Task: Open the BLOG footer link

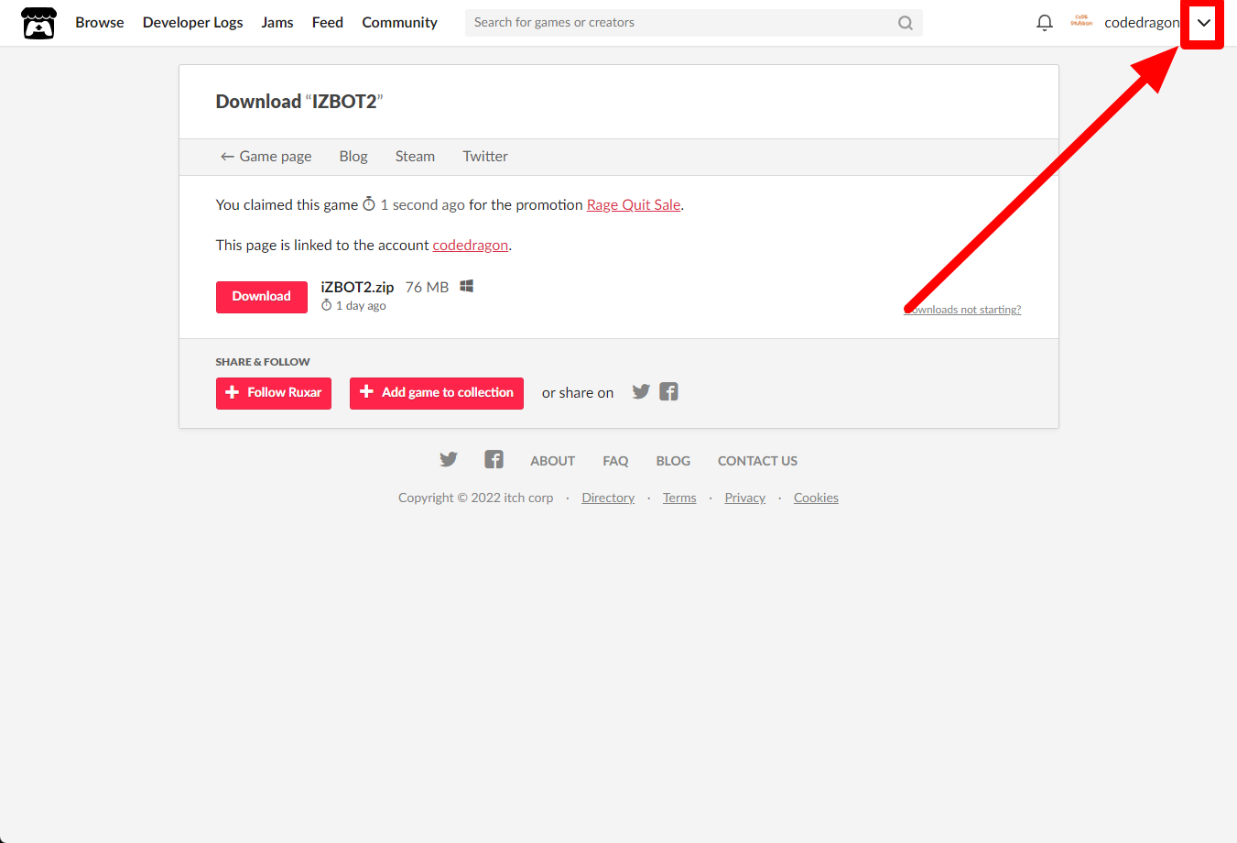Action: (x=673, y=461)
